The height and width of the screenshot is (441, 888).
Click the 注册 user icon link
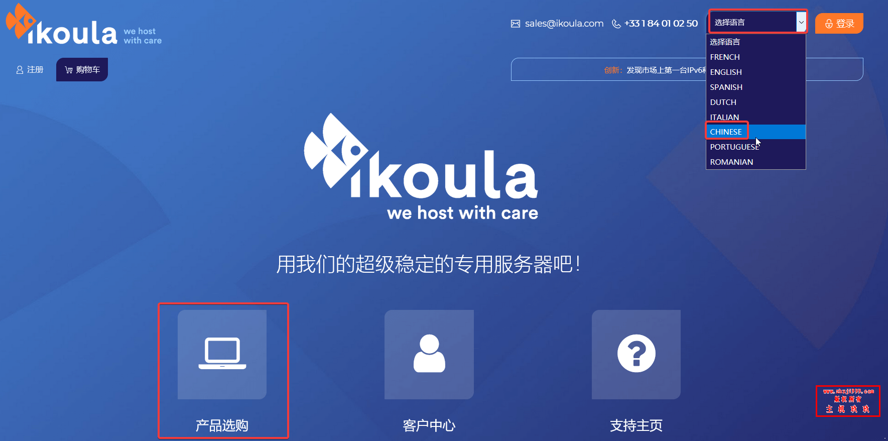click(x=30, y=70)
